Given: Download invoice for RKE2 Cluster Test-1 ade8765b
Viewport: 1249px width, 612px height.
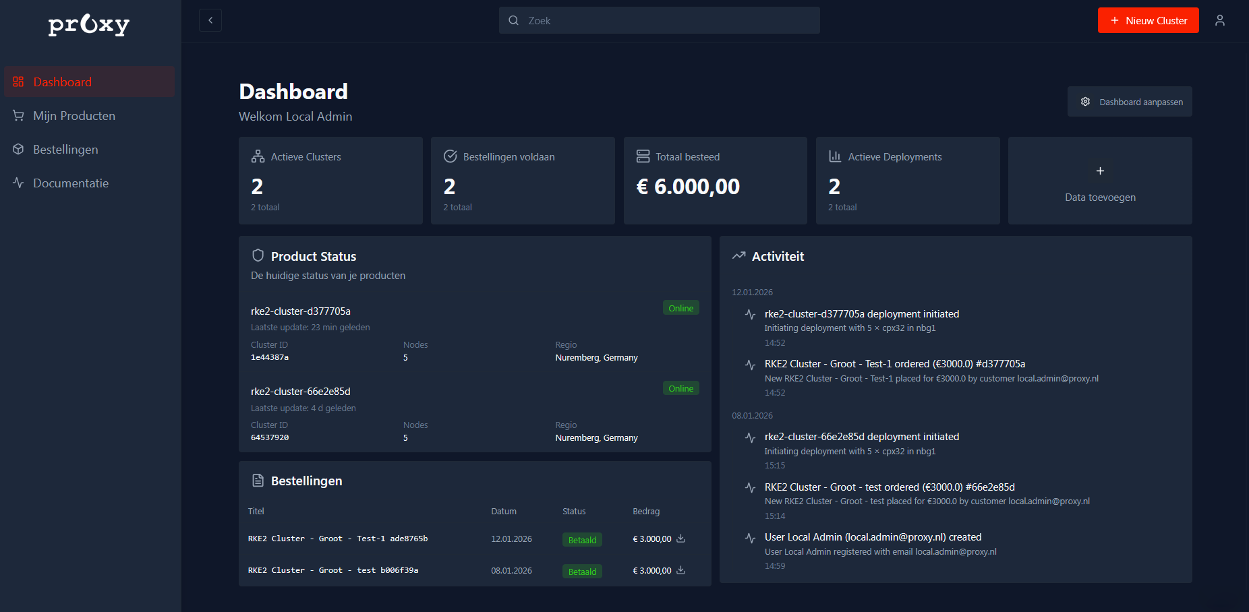Looking at the screenshot, I should (x=681, y=539).
